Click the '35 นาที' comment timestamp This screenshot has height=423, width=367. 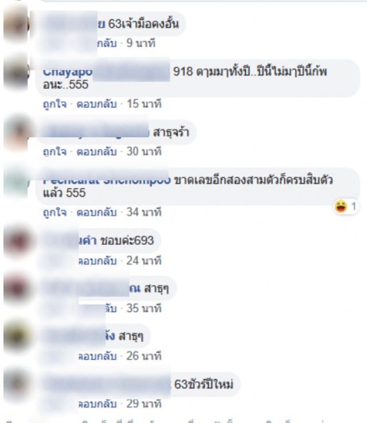coord(144,309)
